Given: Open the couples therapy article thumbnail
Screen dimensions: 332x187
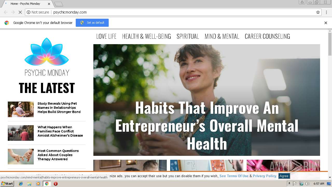Looking at the screenshot, I should click(21, 157).
